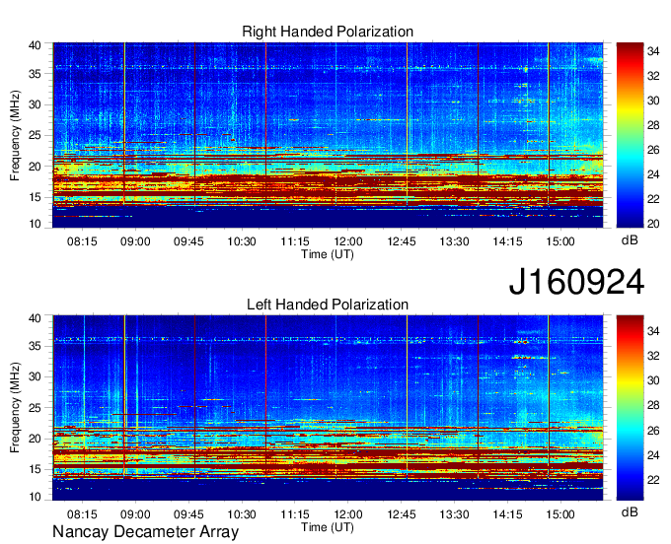Image resolution: width=671 pixels, height=544 pixels.
Task: Click the 34 value on the bottom colorbar
Action: tap(653, 331)
